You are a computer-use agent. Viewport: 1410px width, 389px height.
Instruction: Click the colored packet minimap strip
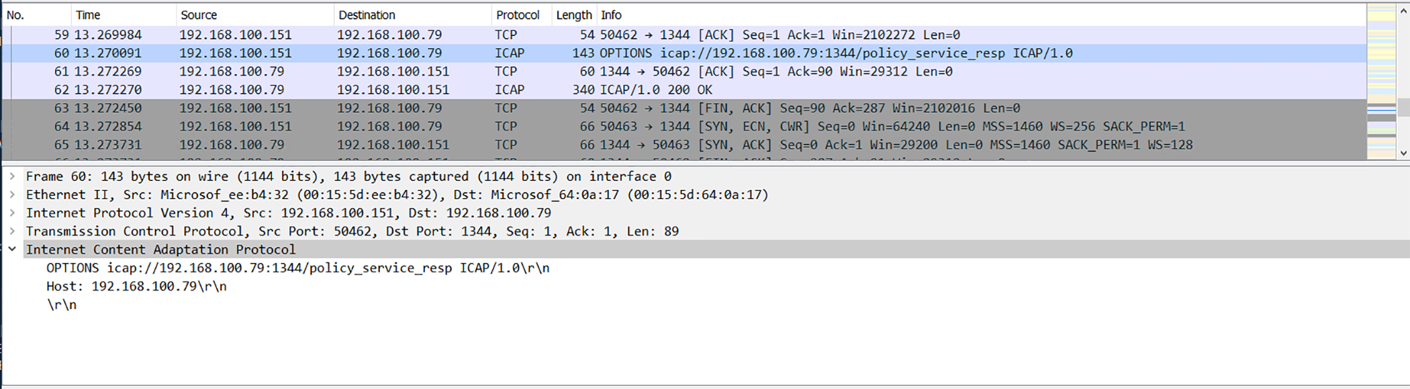[x=1381, y=80]
